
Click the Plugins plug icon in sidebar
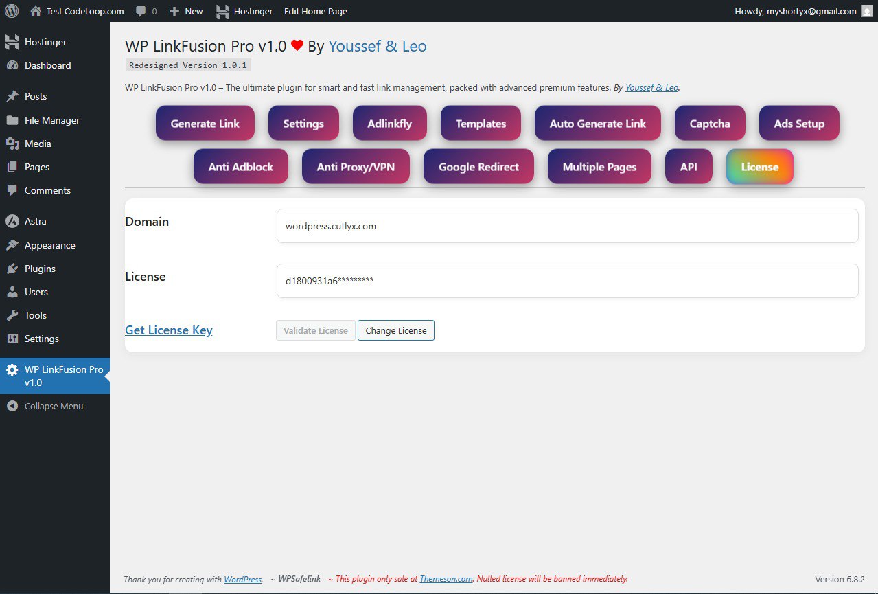(x=12, y=269)
